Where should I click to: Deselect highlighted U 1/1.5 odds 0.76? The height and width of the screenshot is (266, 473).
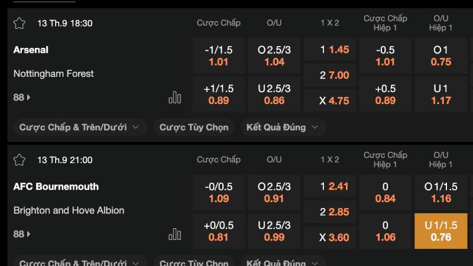click(x=441, y=231)
